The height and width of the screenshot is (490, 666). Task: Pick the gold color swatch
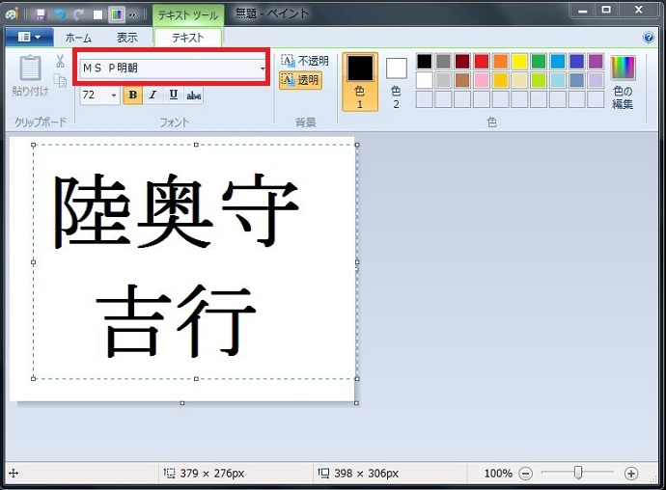tap(500, 80)
